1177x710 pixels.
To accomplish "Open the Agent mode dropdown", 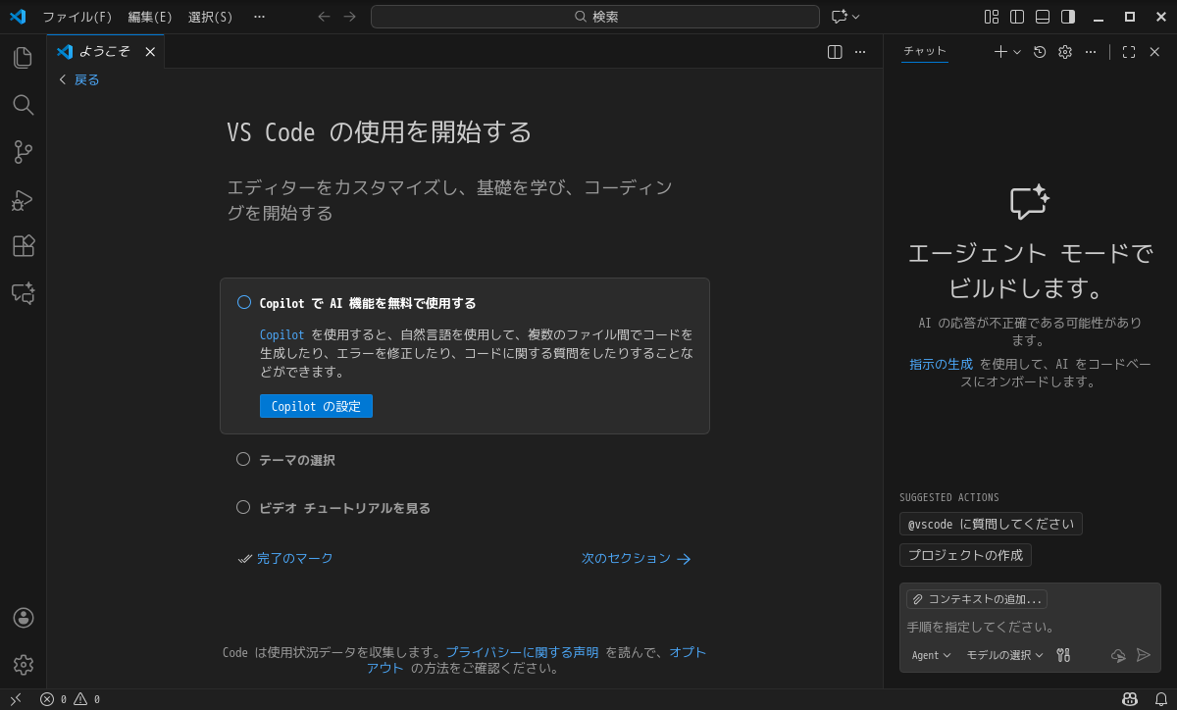I will (x=930, y=655).
